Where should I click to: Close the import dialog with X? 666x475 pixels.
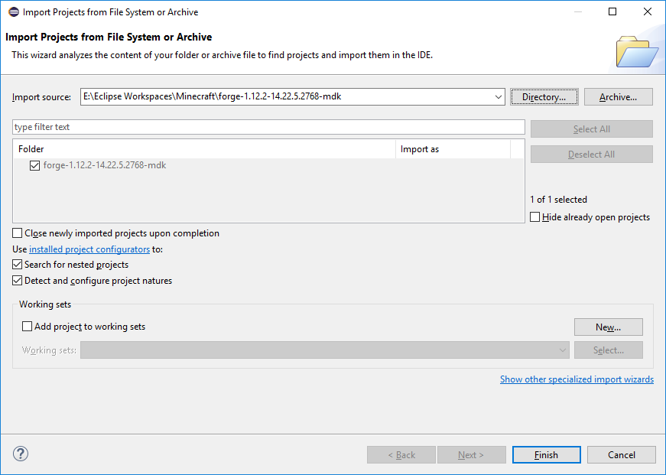[648, 12]
